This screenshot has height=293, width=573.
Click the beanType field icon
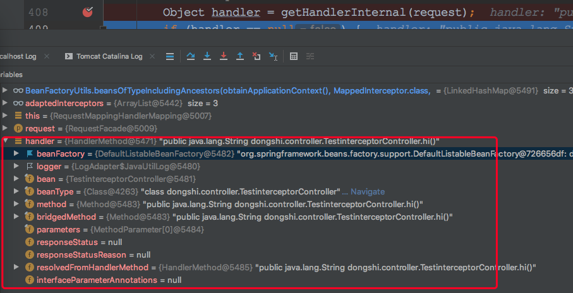tap(29, 191)
